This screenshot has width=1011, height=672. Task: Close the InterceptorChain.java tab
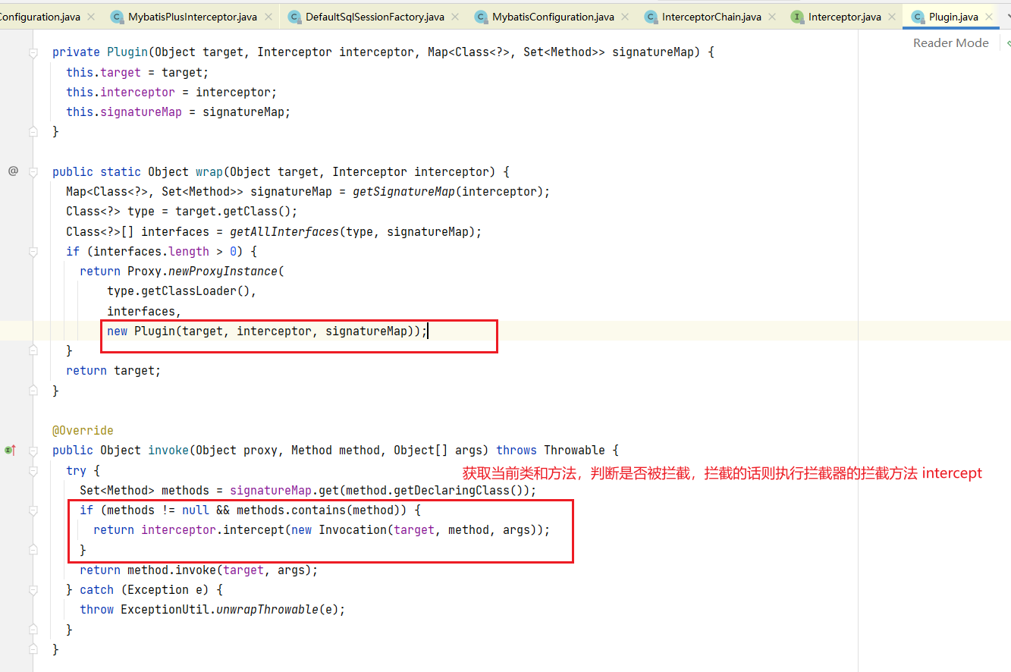(771, 17)
